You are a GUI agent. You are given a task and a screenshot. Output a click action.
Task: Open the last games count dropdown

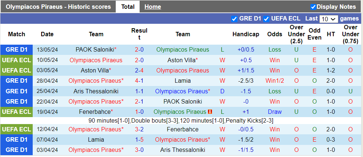click(328, 19)
